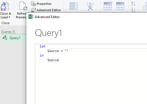
Task: Open the Advanced Editor from the ribbon
Action: point(46,10)
